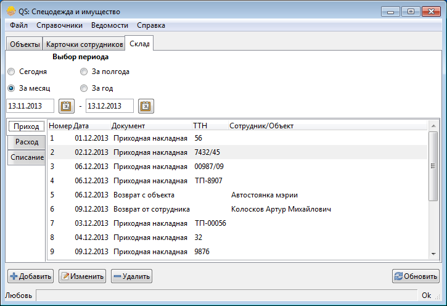Select the Возврат от сотрудника row
This screenshot has width=447, height=306.
[x=237, y=209]
